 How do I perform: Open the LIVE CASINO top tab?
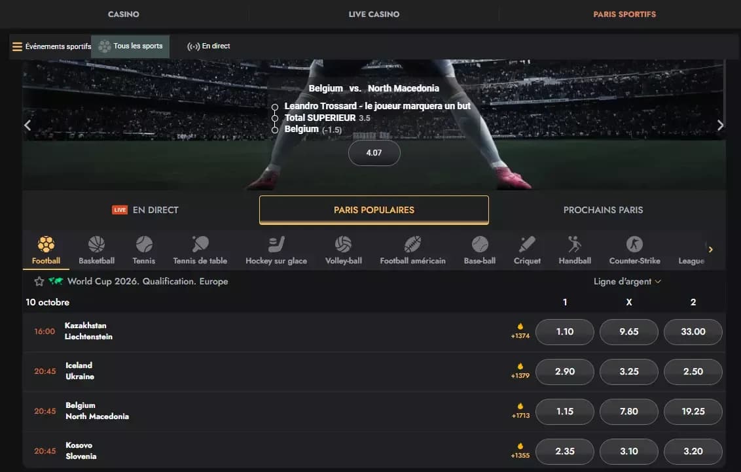(374, 14)
